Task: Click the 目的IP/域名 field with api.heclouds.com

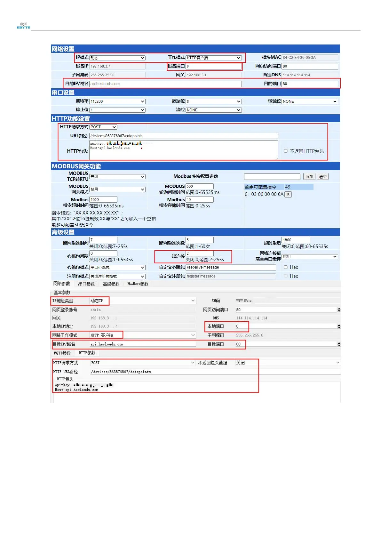Action: 165,84
